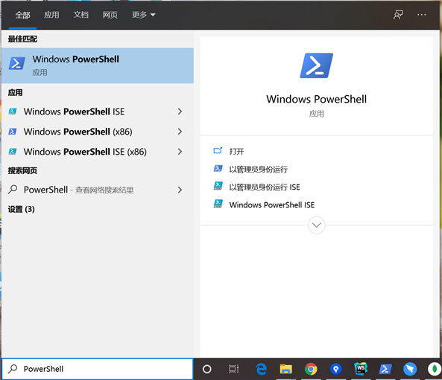
Task: Click the Cortana circle on the taskbar
Action: tap(207, 369)
